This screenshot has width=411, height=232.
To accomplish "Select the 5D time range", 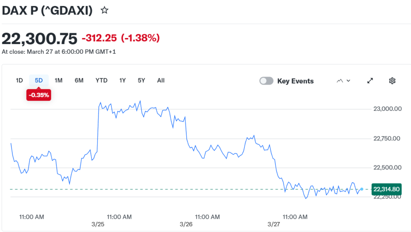I will [39, 80].
